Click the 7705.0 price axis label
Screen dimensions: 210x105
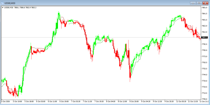click(205, 99)
